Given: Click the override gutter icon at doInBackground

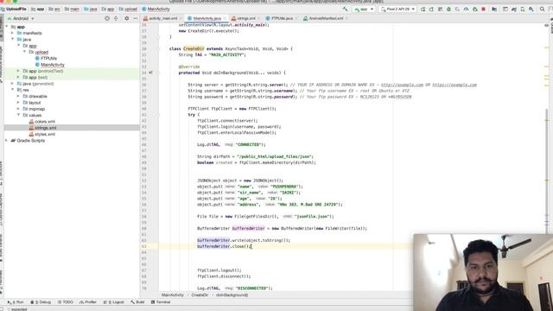Looking at the screenshot, I should click(x=150, y=73).
